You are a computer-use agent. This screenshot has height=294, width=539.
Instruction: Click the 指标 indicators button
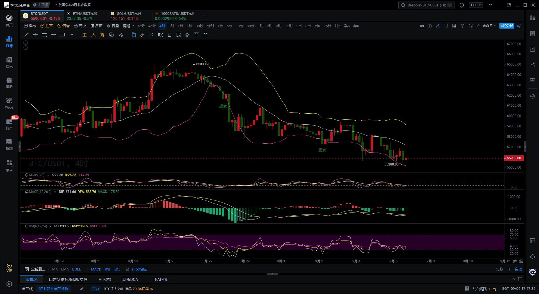[30, 26]
